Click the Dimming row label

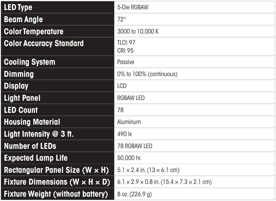[19, 74]
